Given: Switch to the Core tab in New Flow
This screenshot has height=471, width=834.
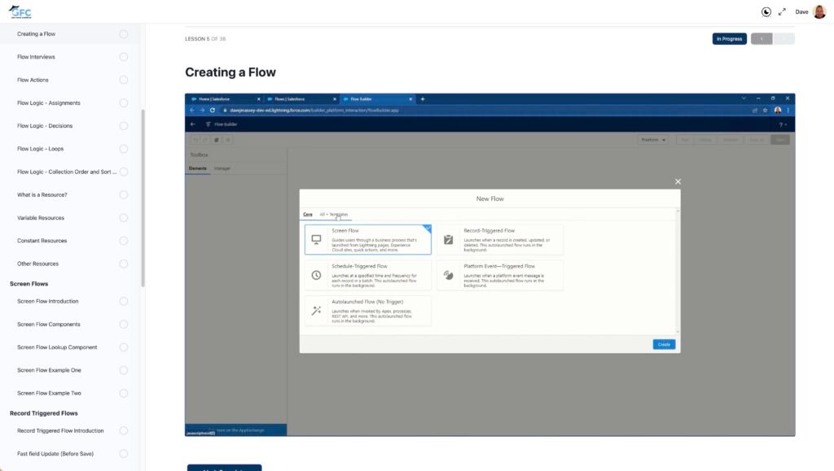Looking at the screenshot, I should point(307,215).
